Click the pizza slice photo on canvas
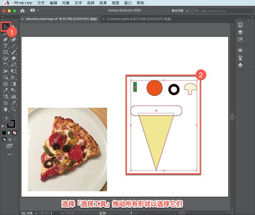The width and height of the screenshot is (255, 215). pyautogui.click(x=67, y=149)
